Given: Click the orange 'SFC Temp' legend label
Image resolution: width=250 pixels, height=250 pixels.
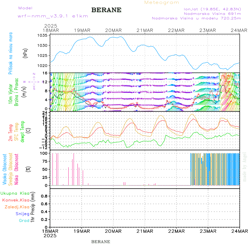Looking at the screenshot, I should (x=16, y=132).
